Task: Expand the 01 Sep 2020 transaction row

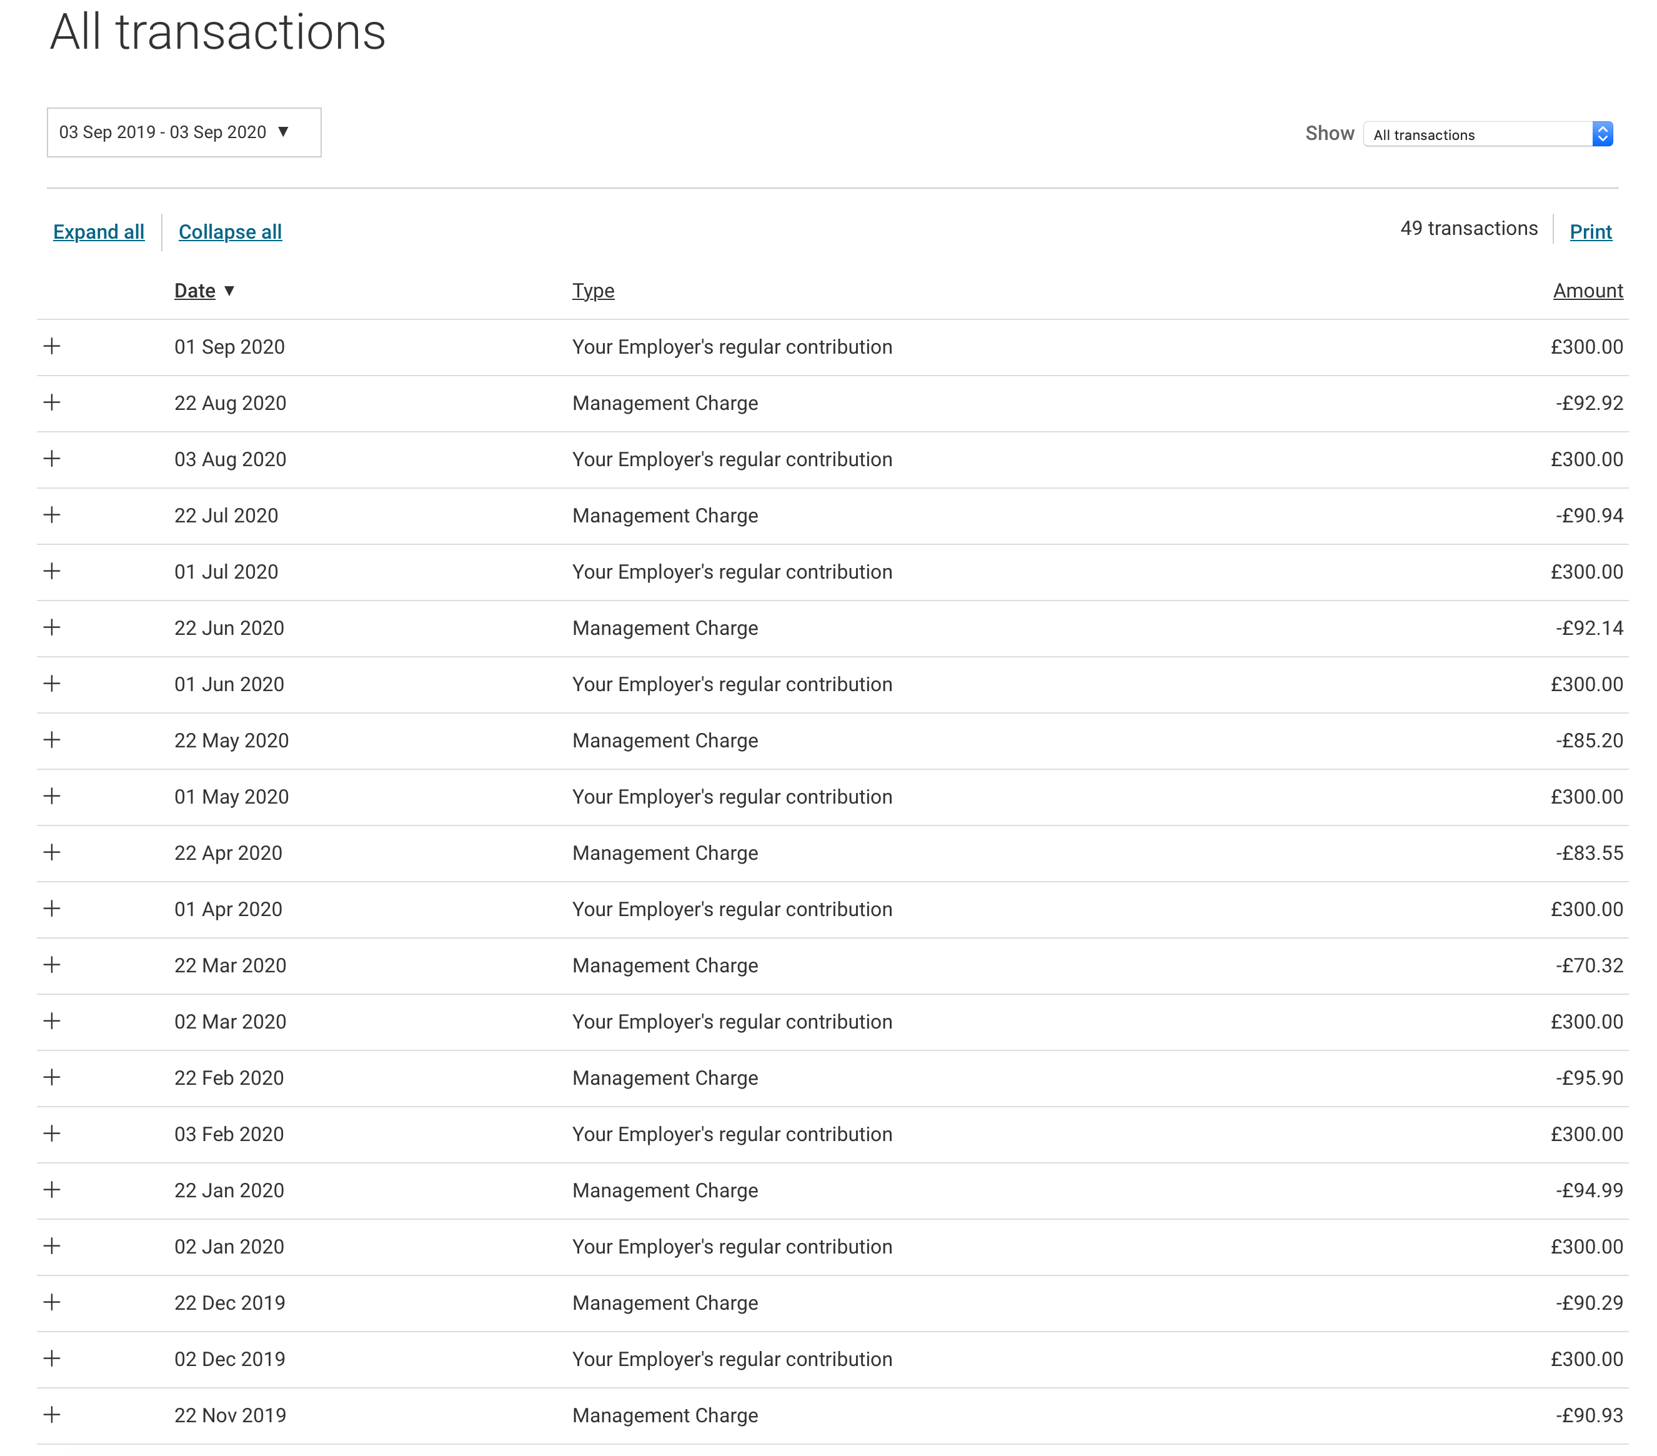Action: point(52,346)
